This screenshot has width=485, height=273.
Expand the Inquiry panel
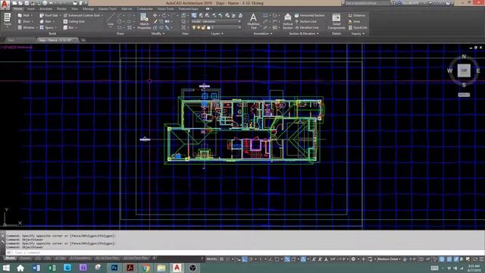point(358,33)
